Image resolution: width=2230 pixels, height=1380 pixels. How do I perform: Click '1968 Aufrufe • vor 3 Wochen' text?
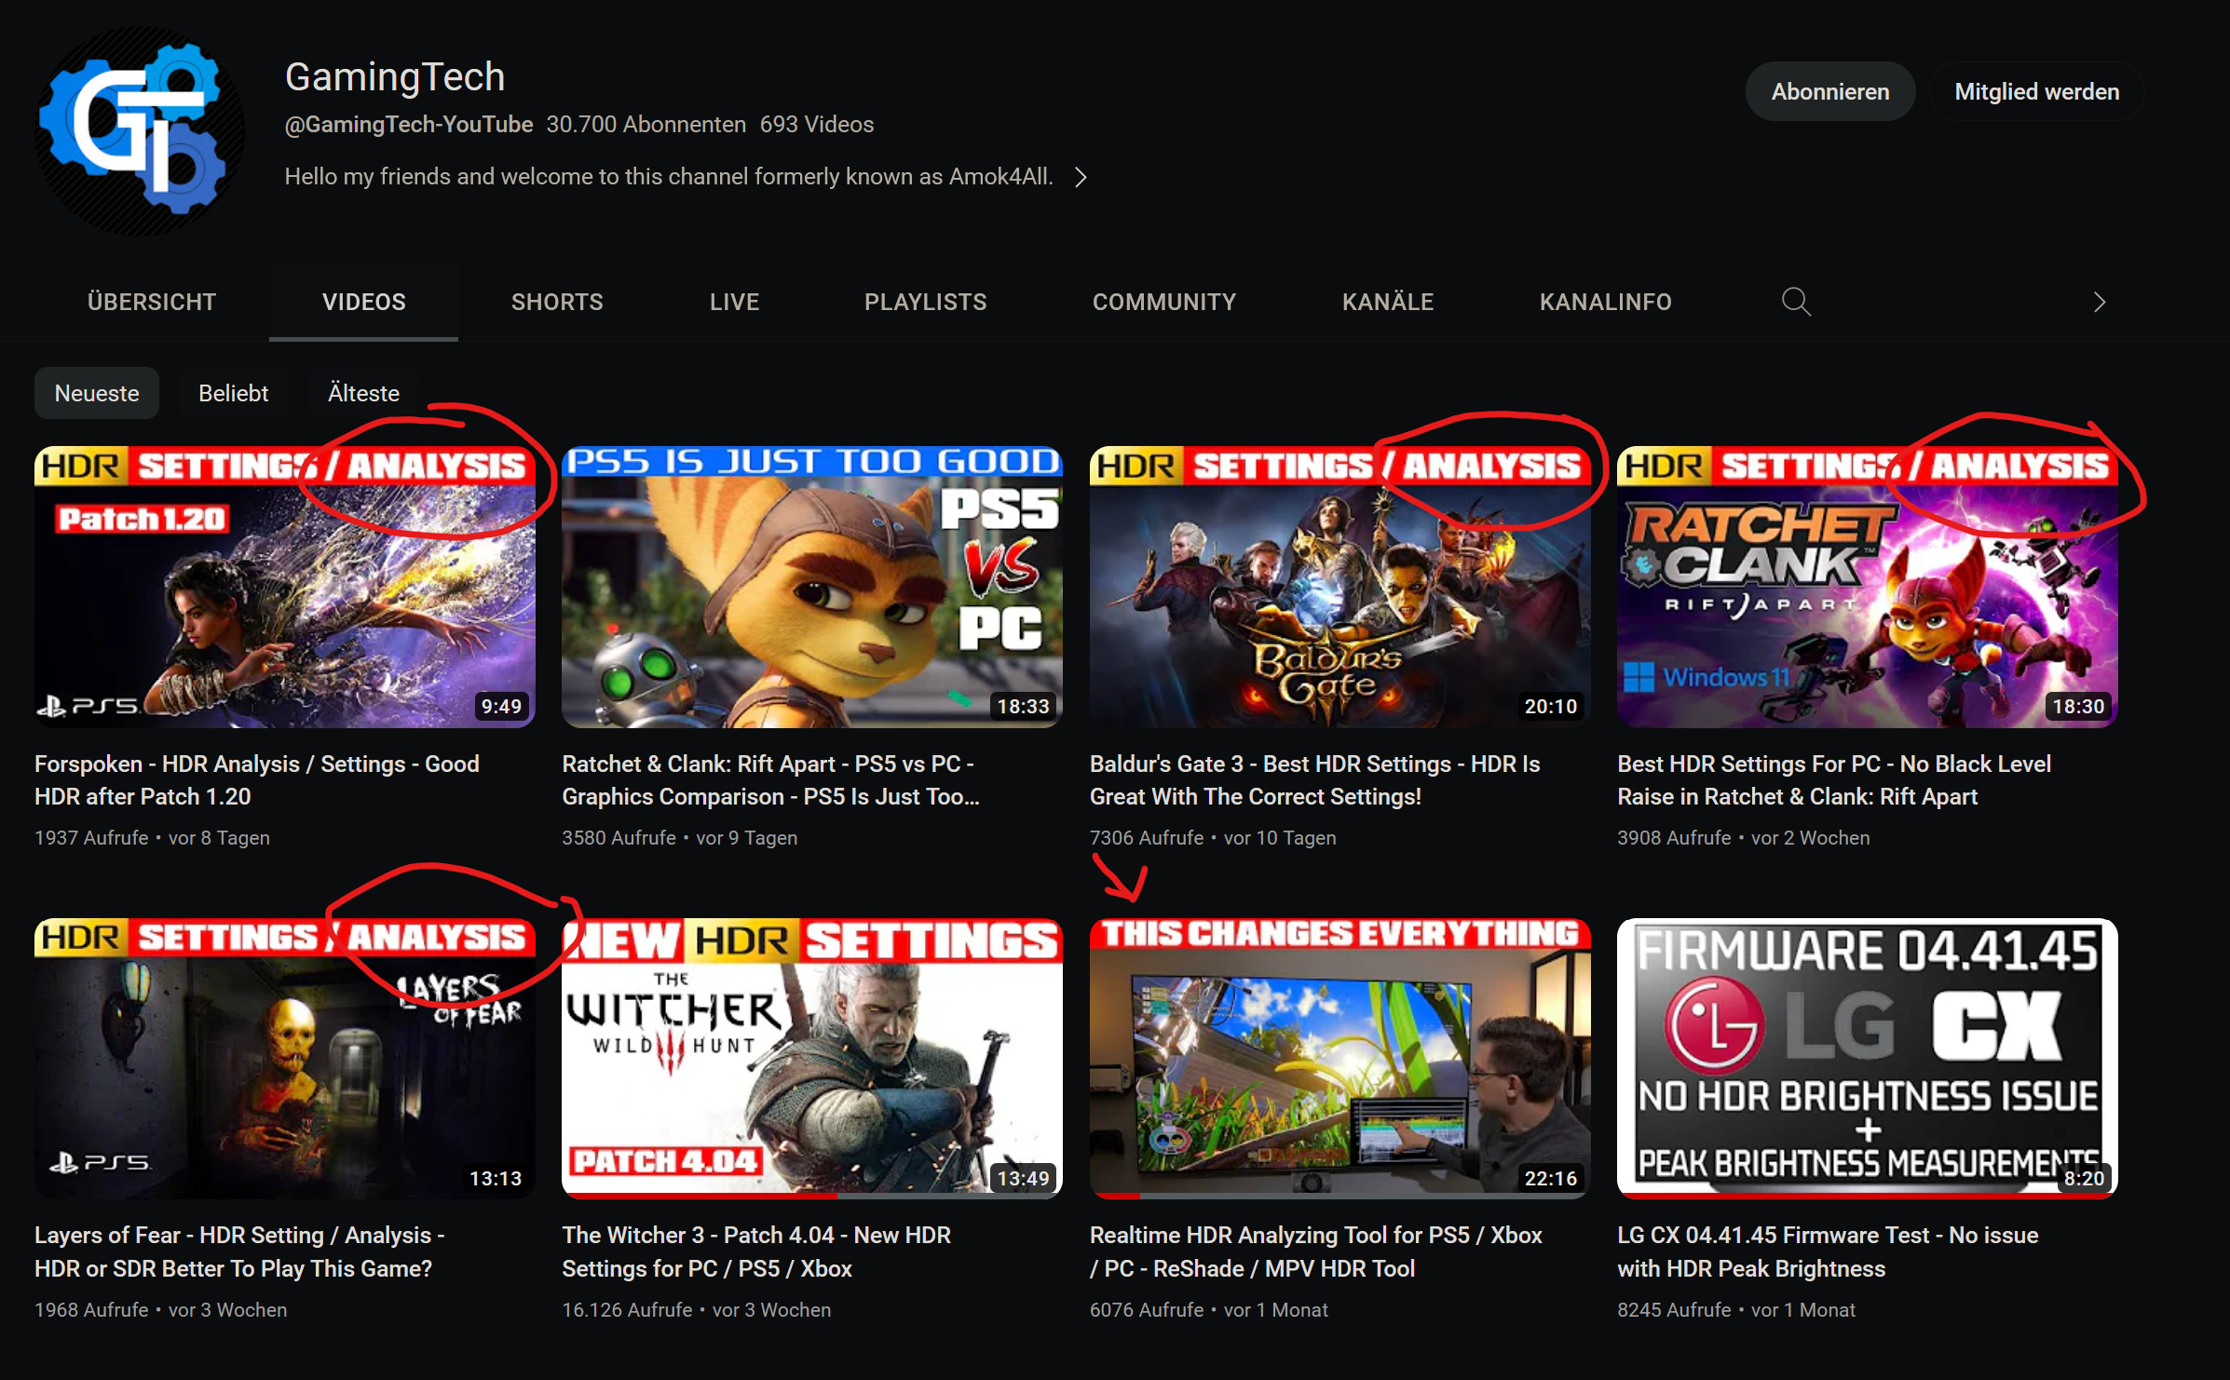tap(161, 1309)
